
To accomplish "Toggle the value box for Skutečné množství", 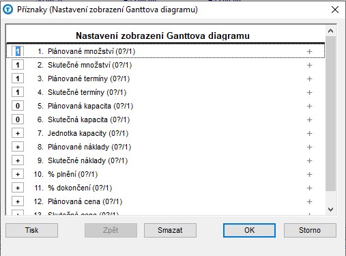I will pyautogui.click(x=18, y=65).
